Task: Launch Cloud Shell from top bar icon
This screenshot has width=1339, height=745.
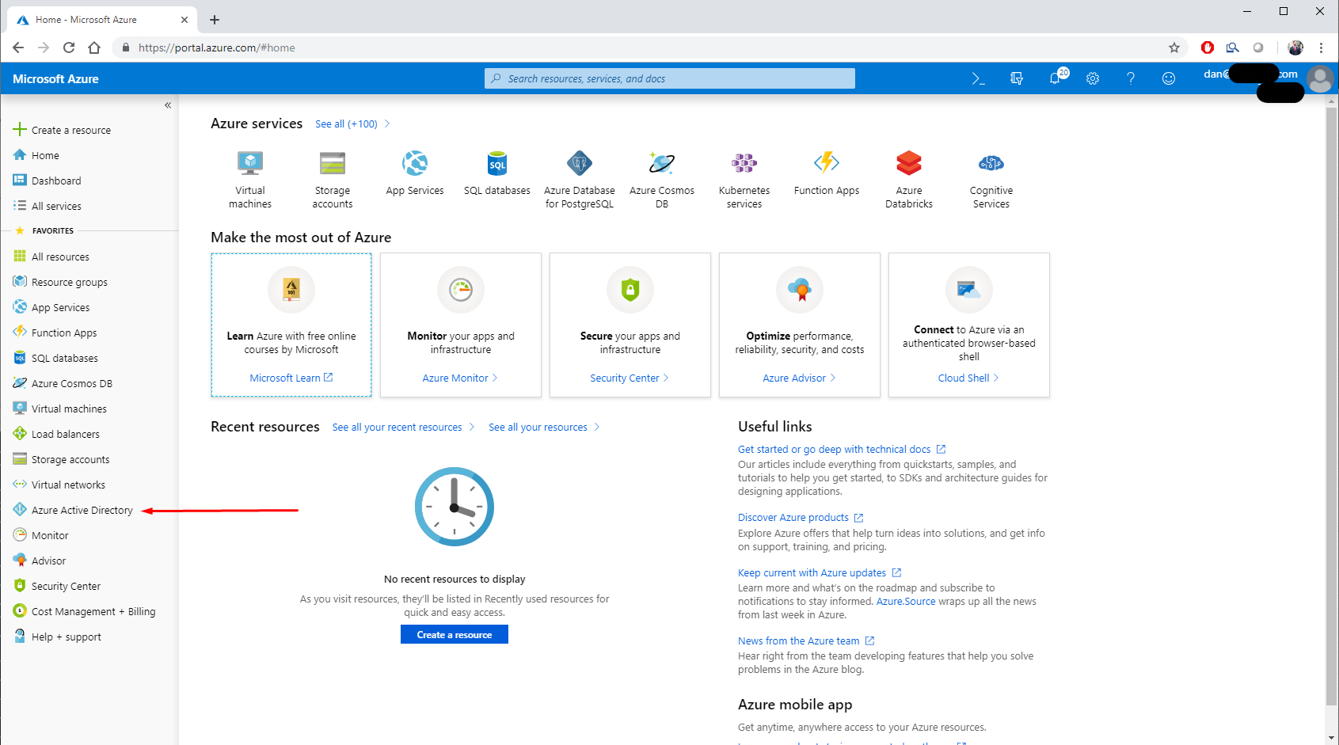Action: pos(979,78)
